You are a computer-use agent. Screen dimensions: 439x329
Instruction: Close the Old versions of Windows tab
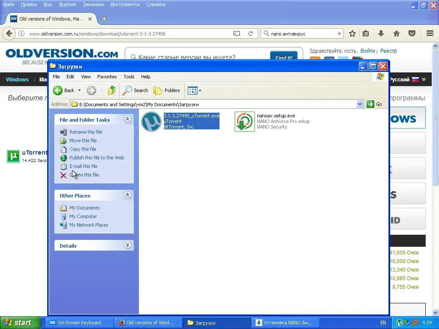click(x=90, y=19)
